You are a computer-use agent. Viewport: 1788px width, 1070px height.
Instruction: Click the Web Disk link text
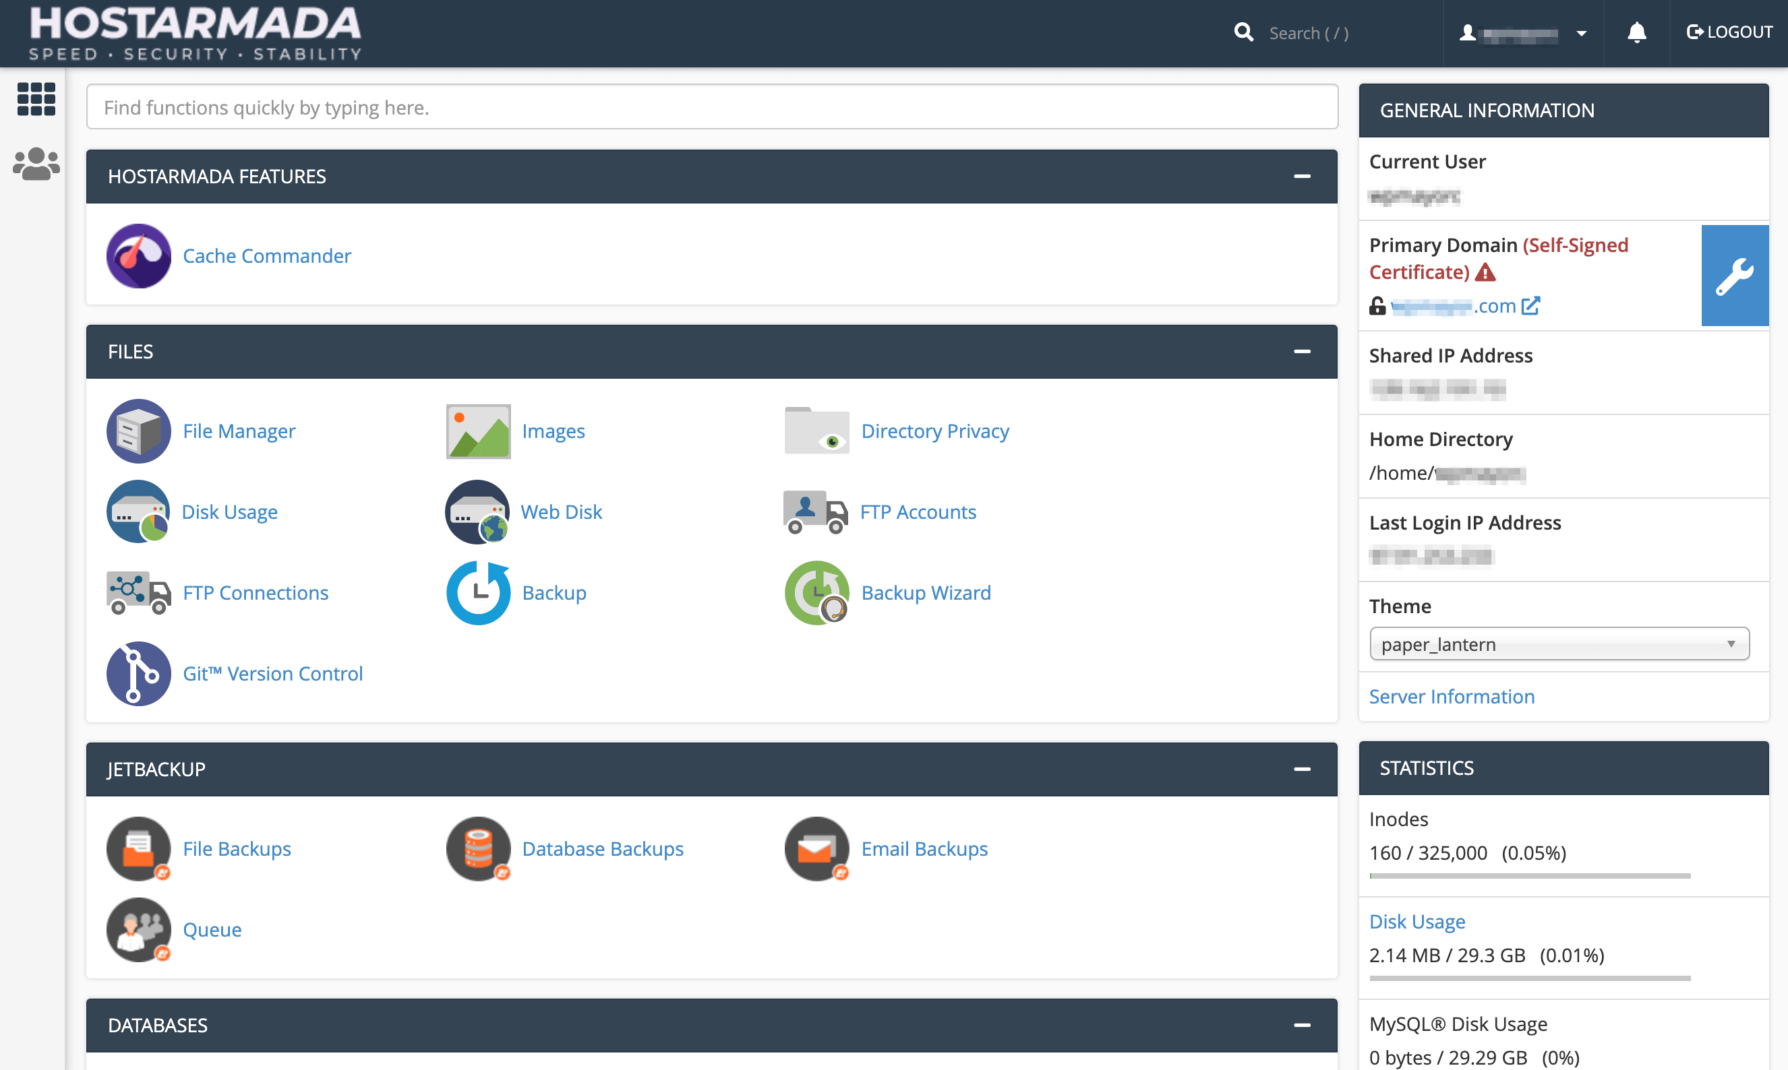pos(561,512)
